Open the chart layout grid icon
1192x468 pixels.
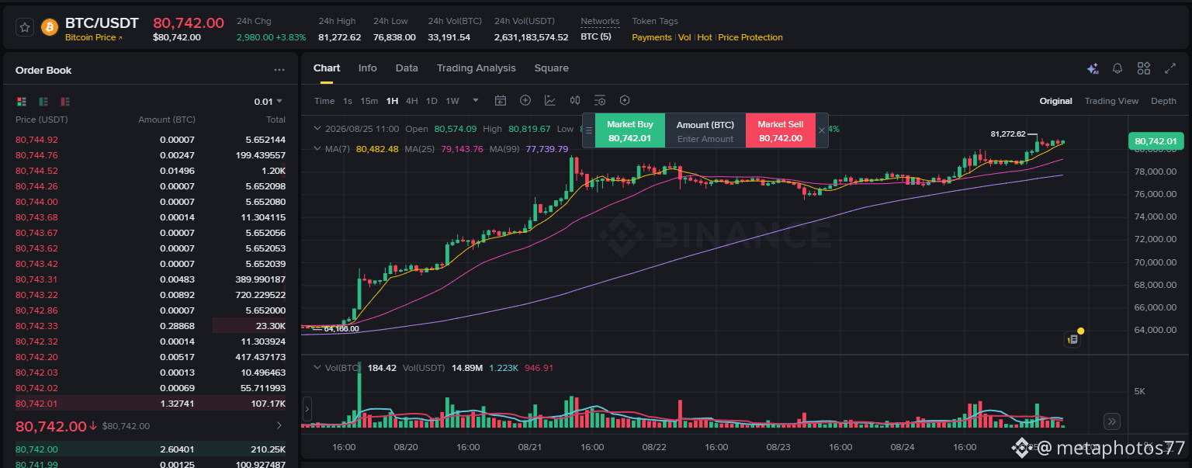pos(1144,68)
